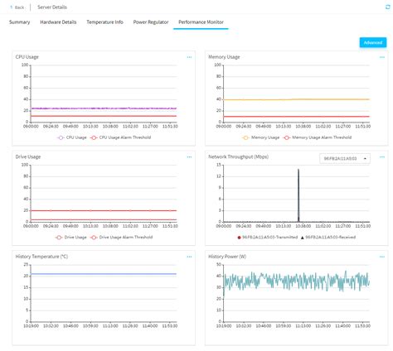Open the Power Regulator tab
The height and width of the screenshot is (351, 393).
coord(151,22)
